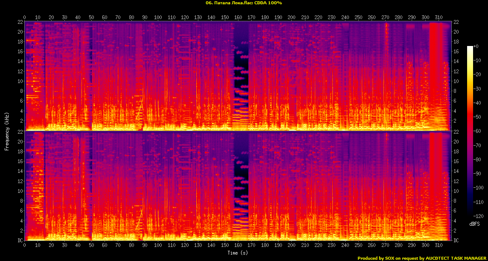Select the "-40" value on the color scale
The width and height of the screenshot is (488, 261).
tap(476, 103)
